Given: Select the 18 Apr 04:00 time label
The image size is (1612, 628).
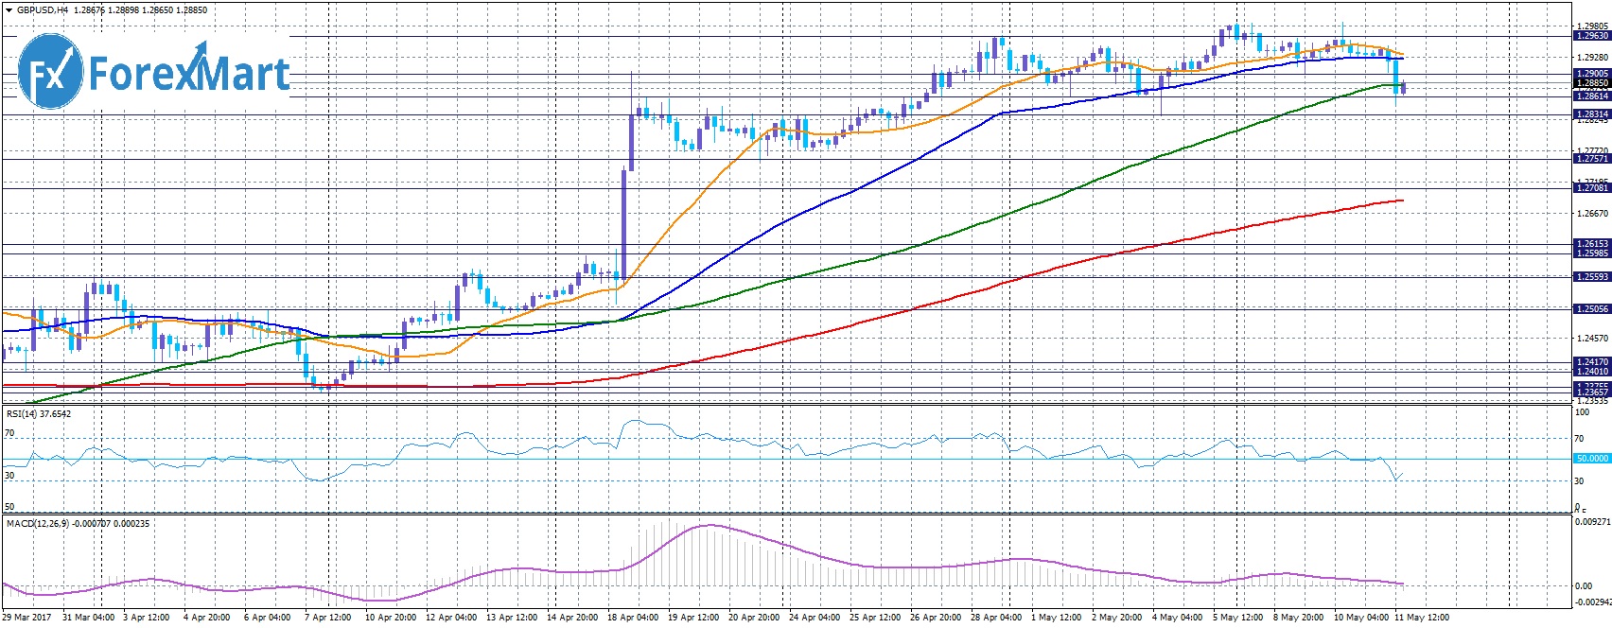Looking at the screenshot, I should click(x=633, y=618).
